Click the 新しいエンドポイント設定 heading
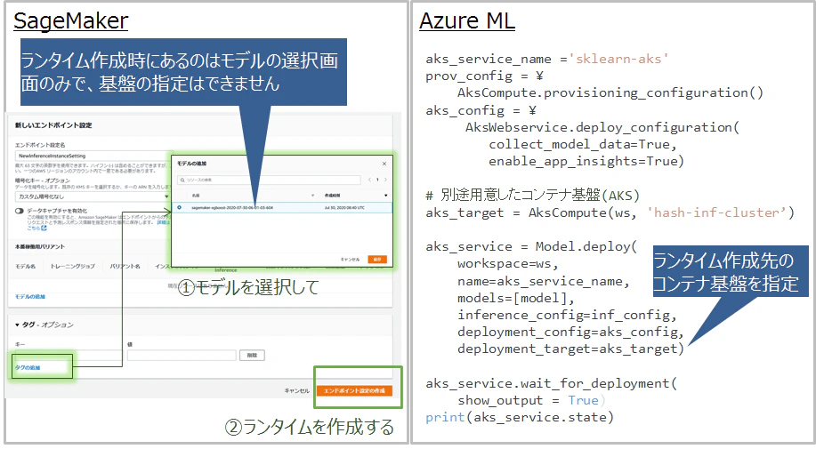Screen dimensions: 816x449 click(53, 125)
